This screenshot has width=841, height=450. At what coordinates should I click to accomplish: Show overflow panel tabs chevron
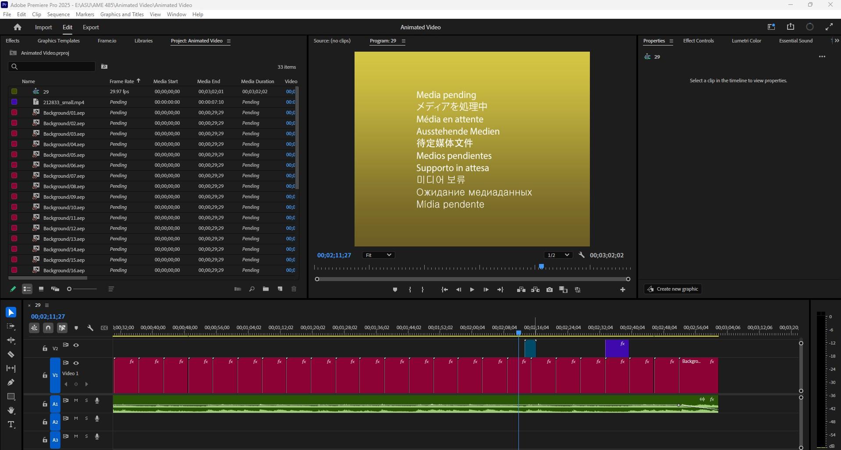point(837,41)
